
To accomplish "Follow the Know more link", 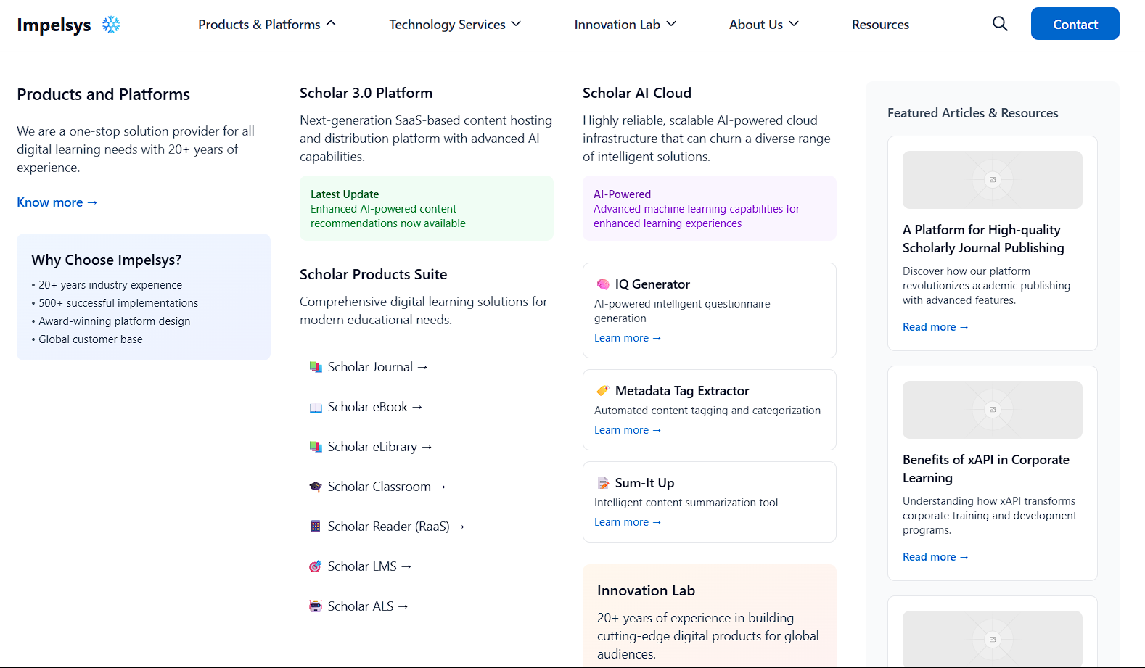I will point(57,202).
